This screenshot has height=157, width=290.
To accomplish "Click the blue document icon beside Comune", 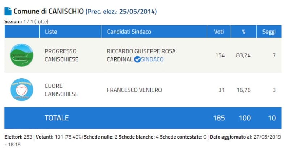I will (8, 11).
